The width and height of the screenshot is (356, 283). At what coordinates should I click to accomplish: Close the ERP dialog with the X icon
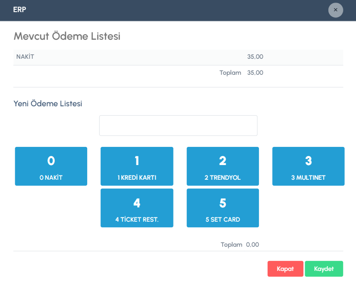coord(335,10)
